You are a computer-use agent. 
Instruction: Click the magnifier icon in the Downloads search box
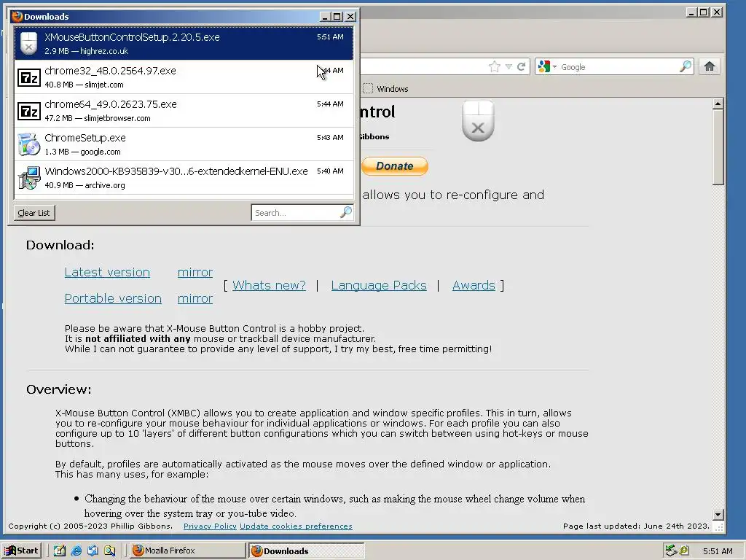coord(346,212)
